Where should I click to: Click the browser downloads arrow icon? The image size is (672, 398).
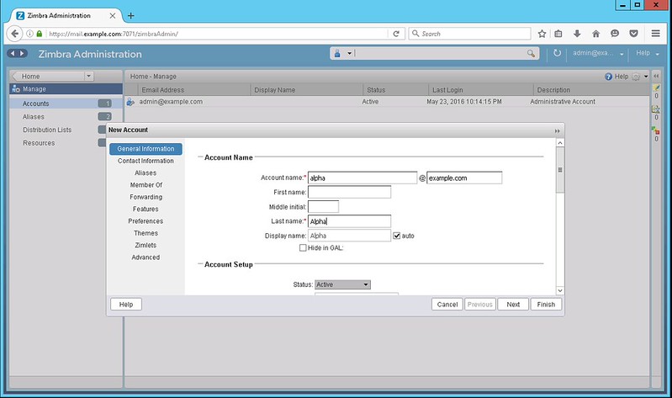(578, 34)
